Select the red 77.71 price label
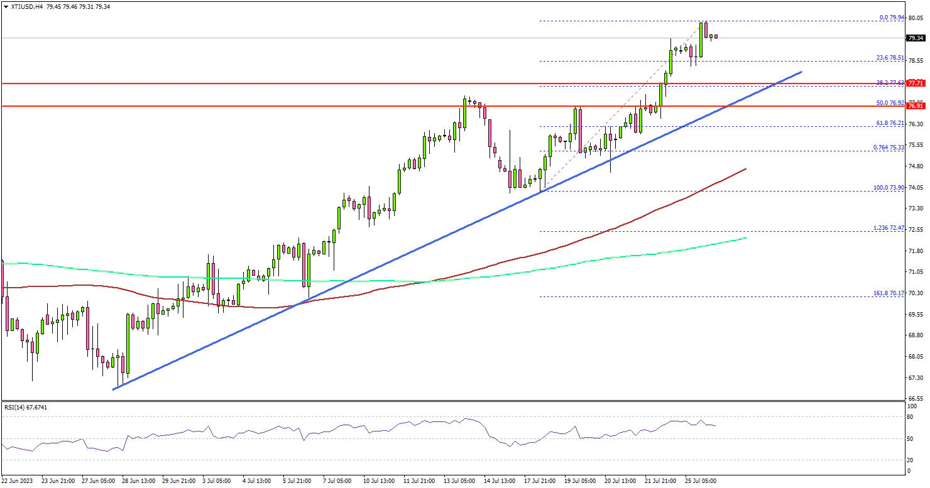The image size is (930, 488). click(x=915, y=83)
